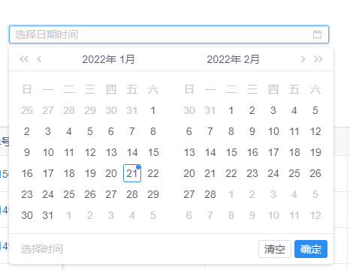
Task: Go to next year with double-right arrow
Action: 318,59
